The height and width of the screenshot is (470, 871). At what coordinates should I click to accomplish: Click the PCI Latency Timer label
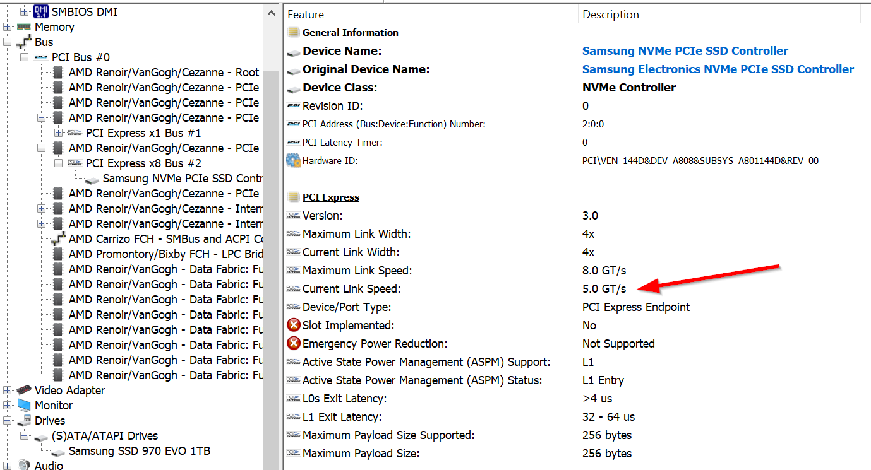tap(342, 143)
